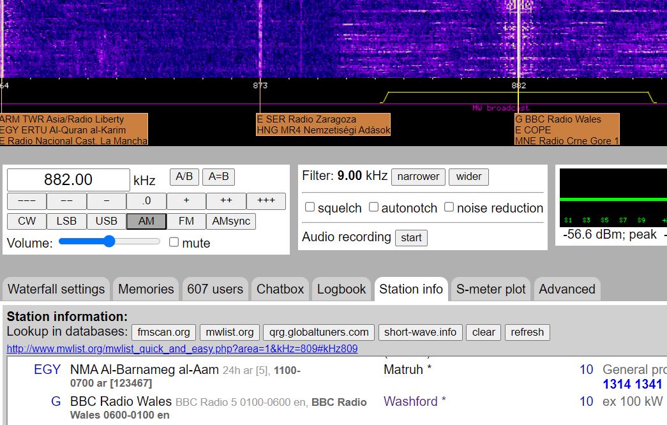Viewport: 667px width, 425px height.
Task: Open the Logbook tab
Action: 341,289
